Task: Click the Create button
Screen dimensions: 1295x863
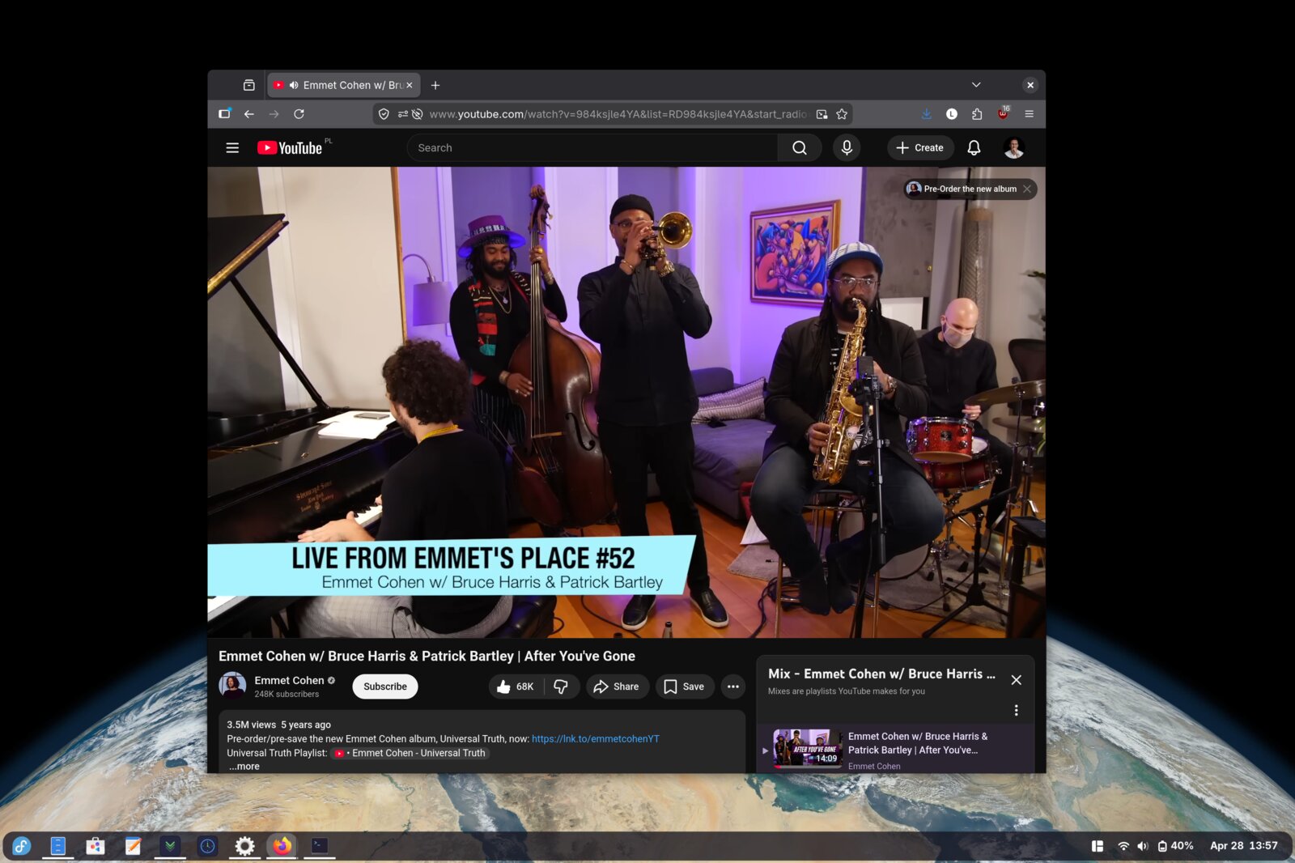Action: [920, 148]
